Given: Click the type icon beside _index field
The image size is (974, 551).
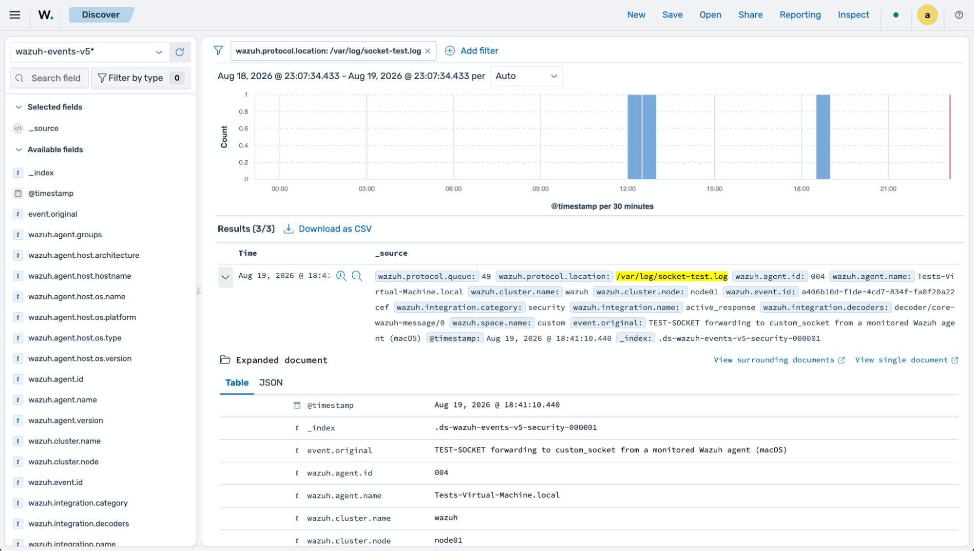Looking at the screenshot, I should [x=18, y=173].
